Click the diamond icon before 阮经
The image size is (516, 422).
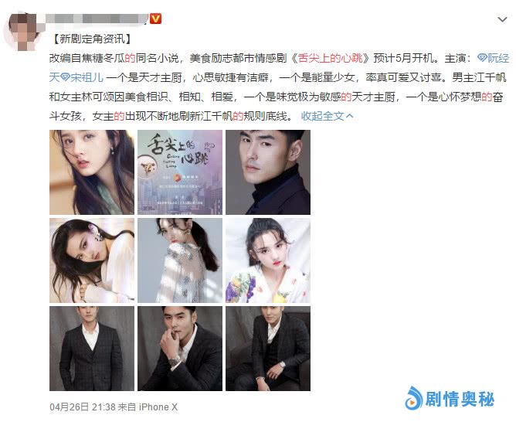tap(482, 58)
